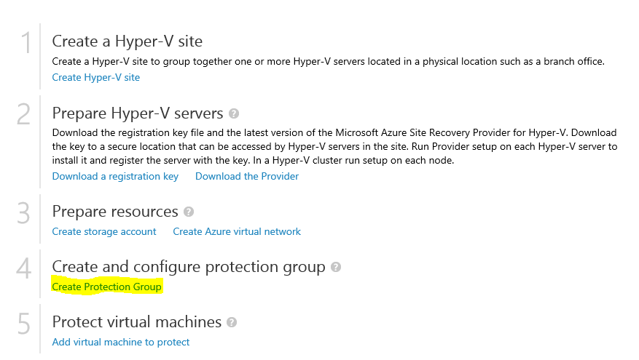Viewport: 639px width, 360px height.
Task: Click the Protect virtual machines heading
Action: (137, 321)
